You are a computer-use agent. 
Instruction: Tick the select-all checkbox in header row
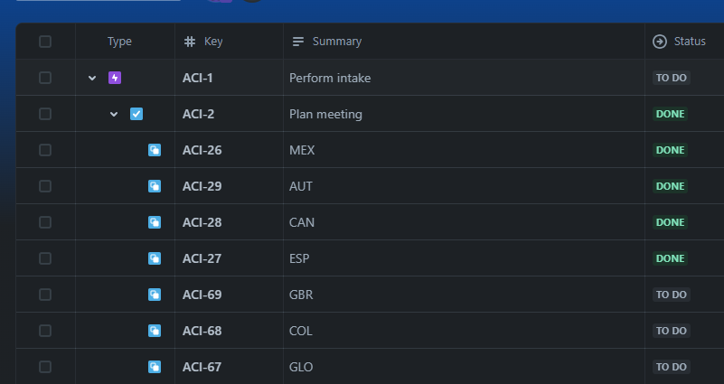click(x=45, y=42)
